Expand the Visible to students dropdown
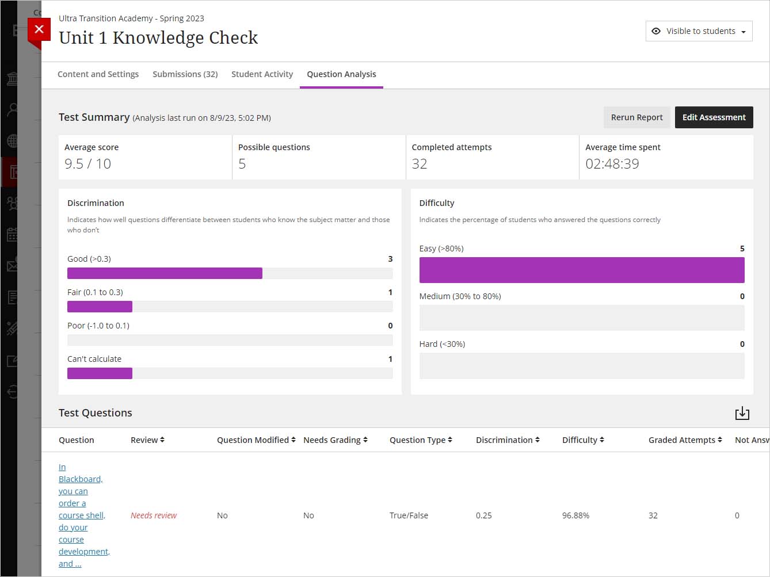Screen dimensions: 770x577 tap(699, 31)
